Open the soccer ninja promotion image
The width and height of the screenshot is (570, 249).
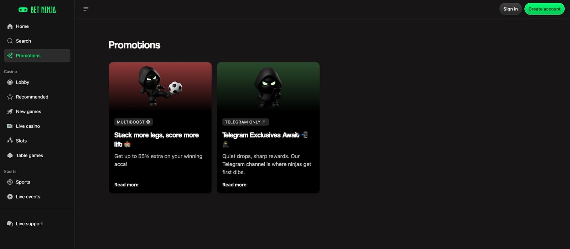pos(160,86)
